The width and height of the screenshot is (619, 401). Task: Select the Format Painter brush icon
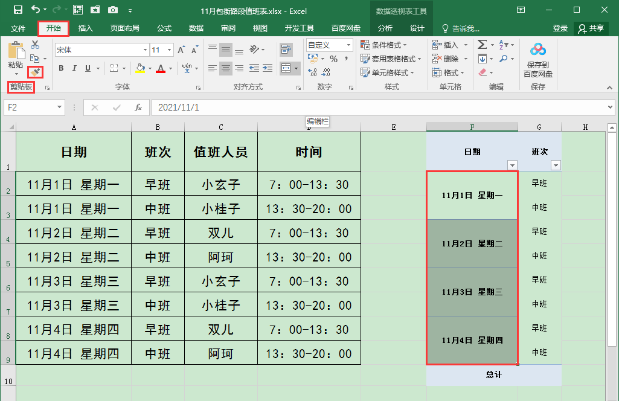click(35, 72)
